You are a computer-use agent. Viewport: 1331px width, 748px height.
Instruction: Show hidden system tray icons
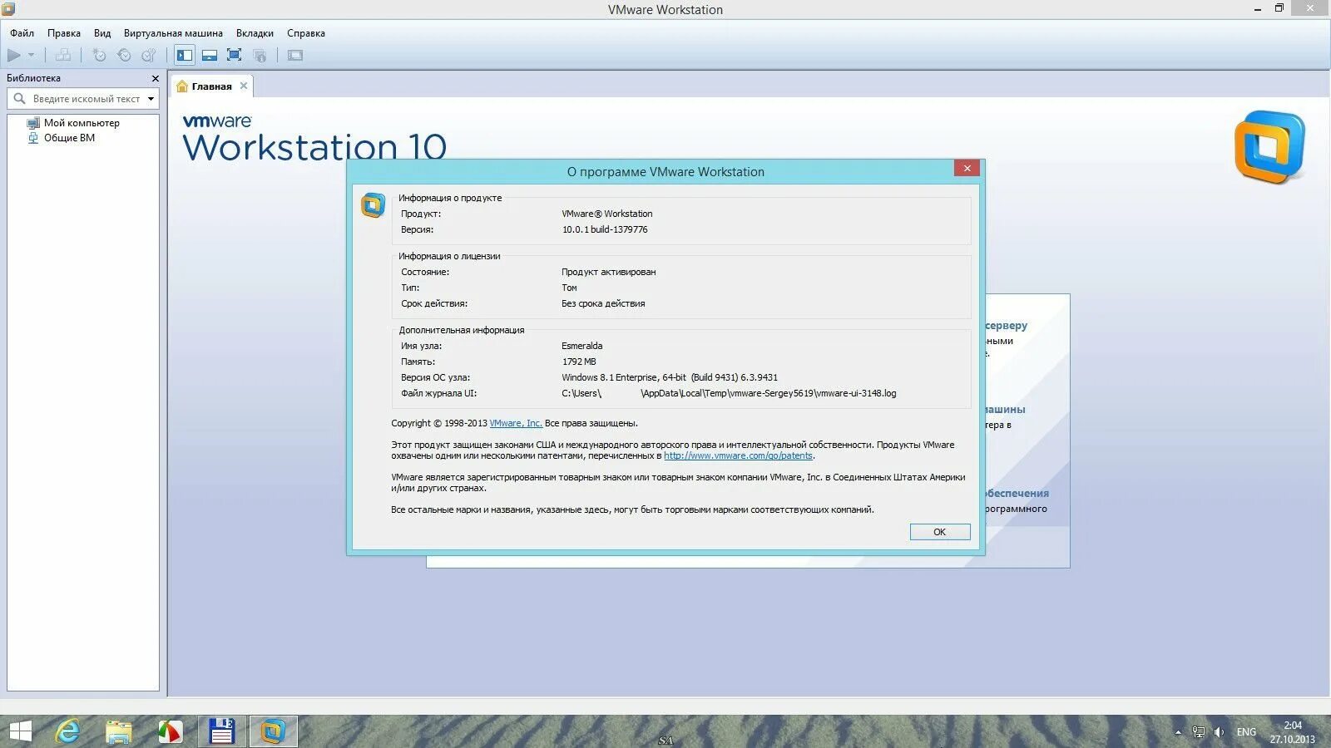(x=1178, y=732)
